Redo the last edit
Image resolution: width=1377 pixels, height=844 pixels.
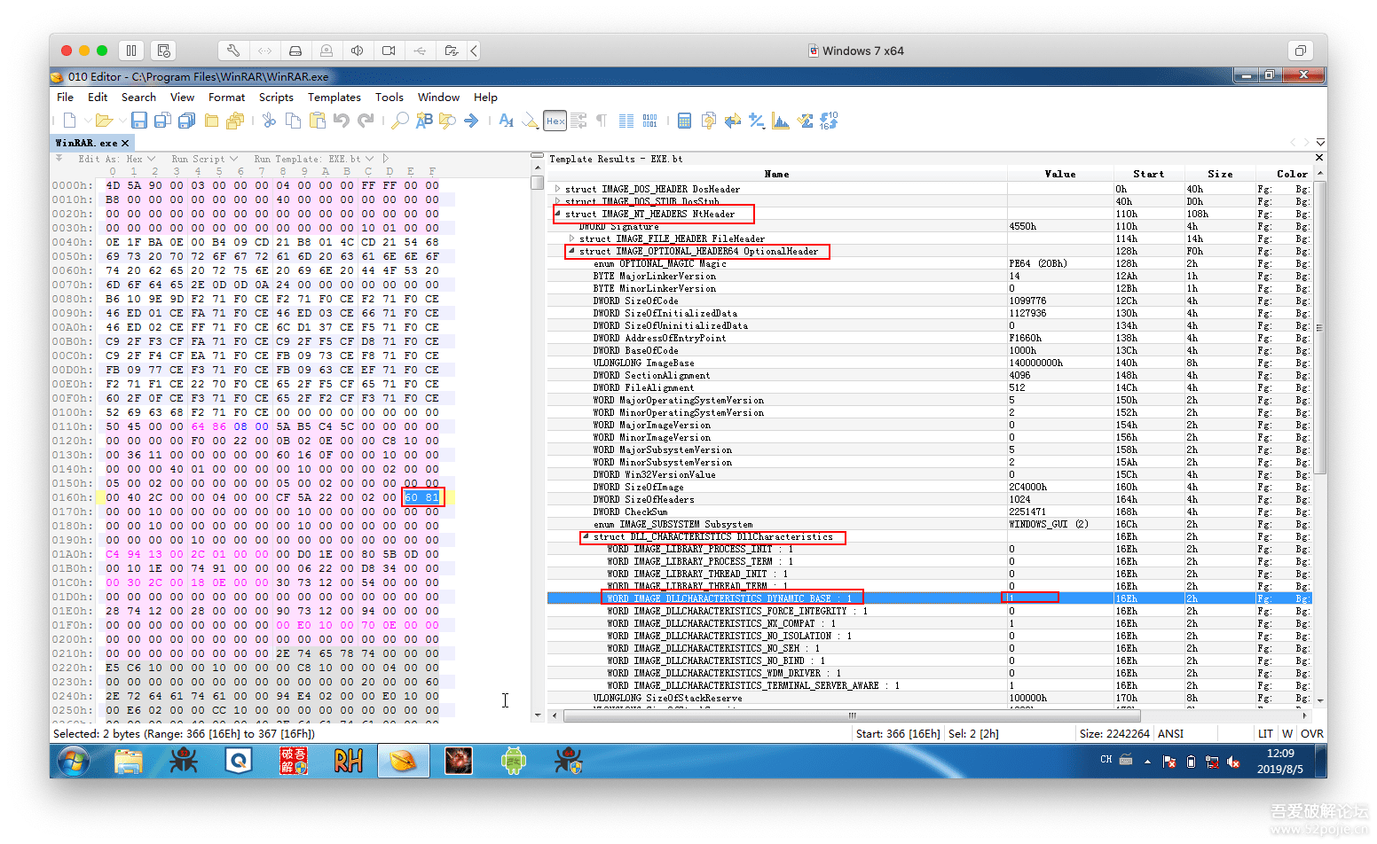[x=366, y=121]
